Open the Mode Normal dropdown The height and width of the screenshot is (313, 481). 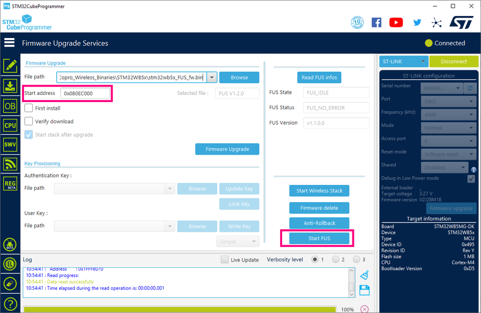[448, 128]
